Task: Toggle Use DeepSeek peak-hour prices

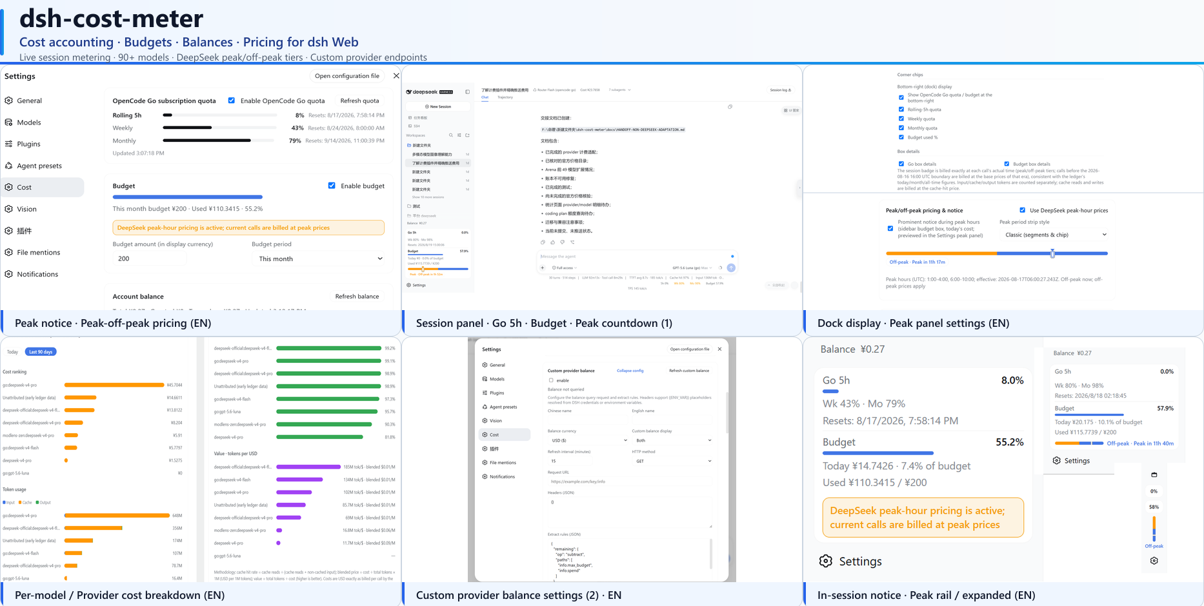Action: pyautogui.click(x=1023, y=210)
